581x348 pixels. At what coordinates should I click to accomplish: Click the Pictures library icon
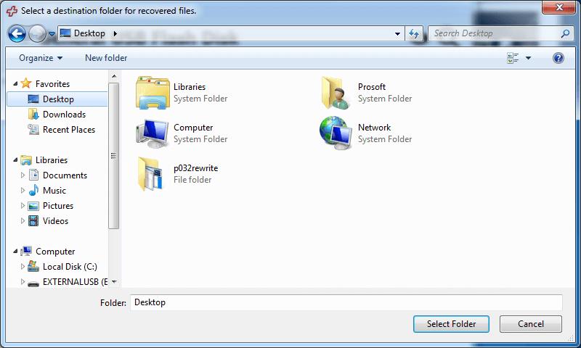click(33, 206)
